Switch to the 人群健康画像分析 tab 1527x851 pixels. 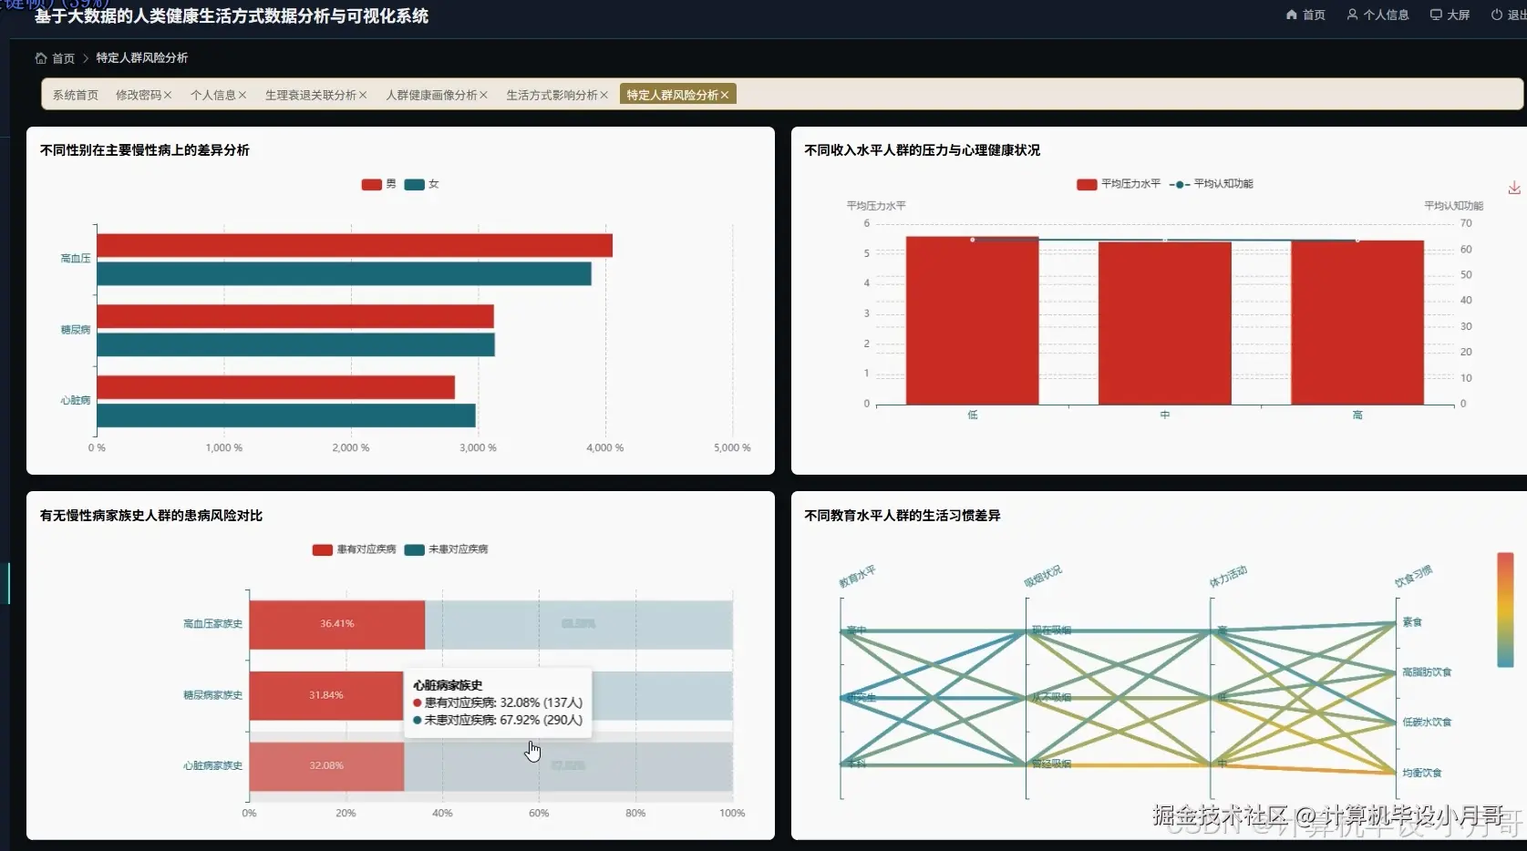(x=430, y=95)
